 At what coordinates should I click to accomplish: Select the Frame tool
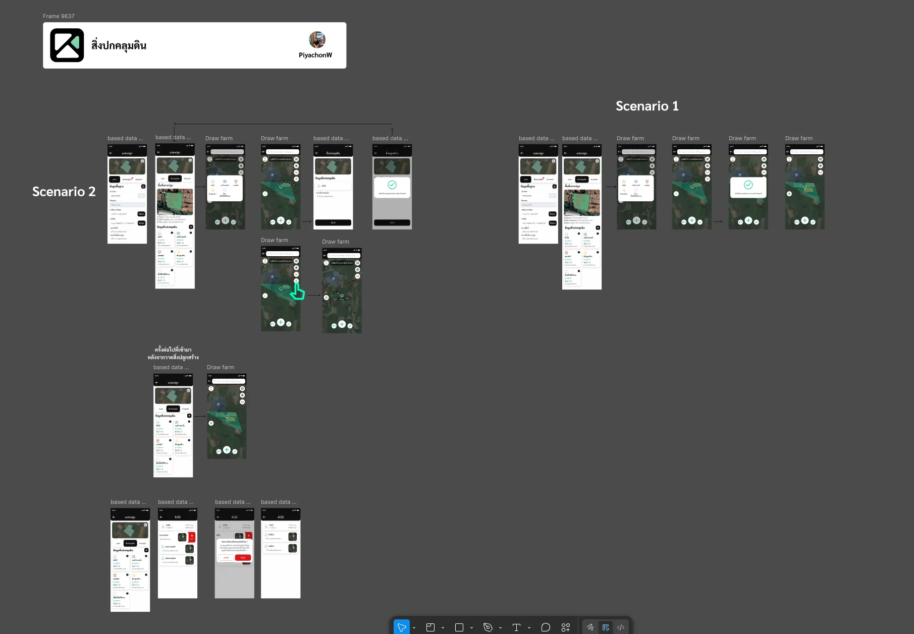click(x=431, y=627)
